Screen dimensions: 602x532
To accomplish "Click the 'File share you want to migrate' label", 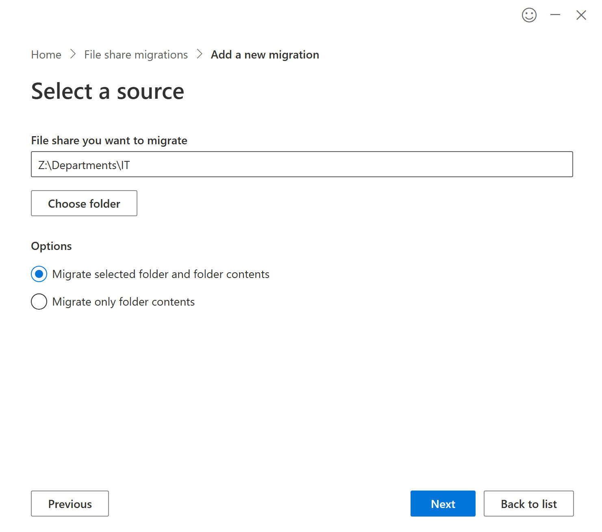I will (109, 140).
